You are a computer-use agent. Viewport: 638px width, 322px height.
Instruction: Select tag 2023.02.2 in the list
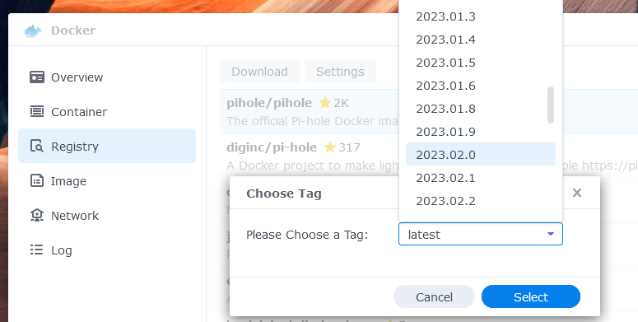pyautogui.click(x=481, y=201)
